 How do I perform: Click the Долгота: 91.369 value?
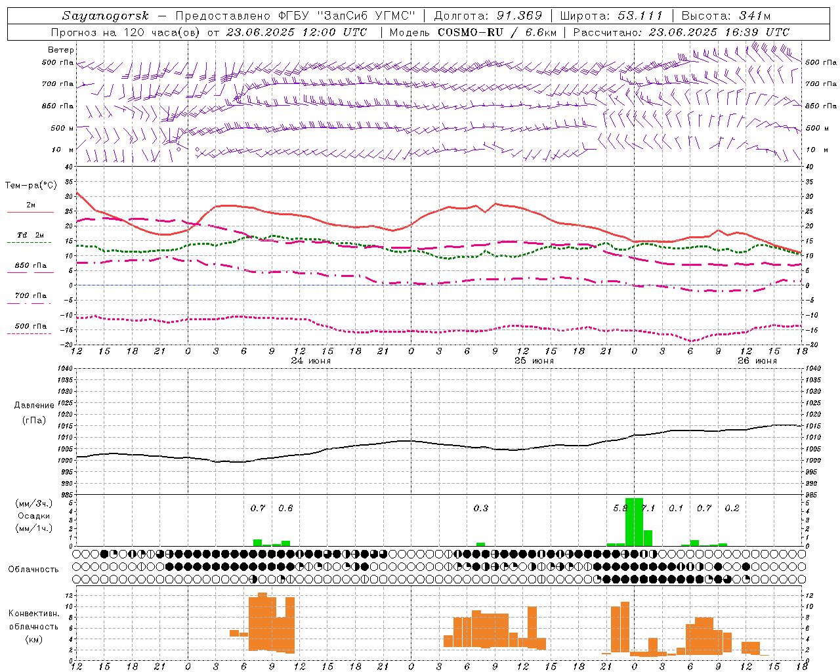coord(488,16)
